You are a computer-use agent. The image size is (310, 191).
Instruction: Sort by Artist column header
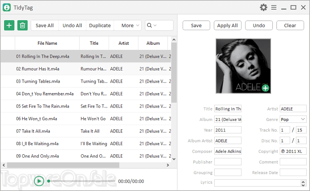point(124,43)
